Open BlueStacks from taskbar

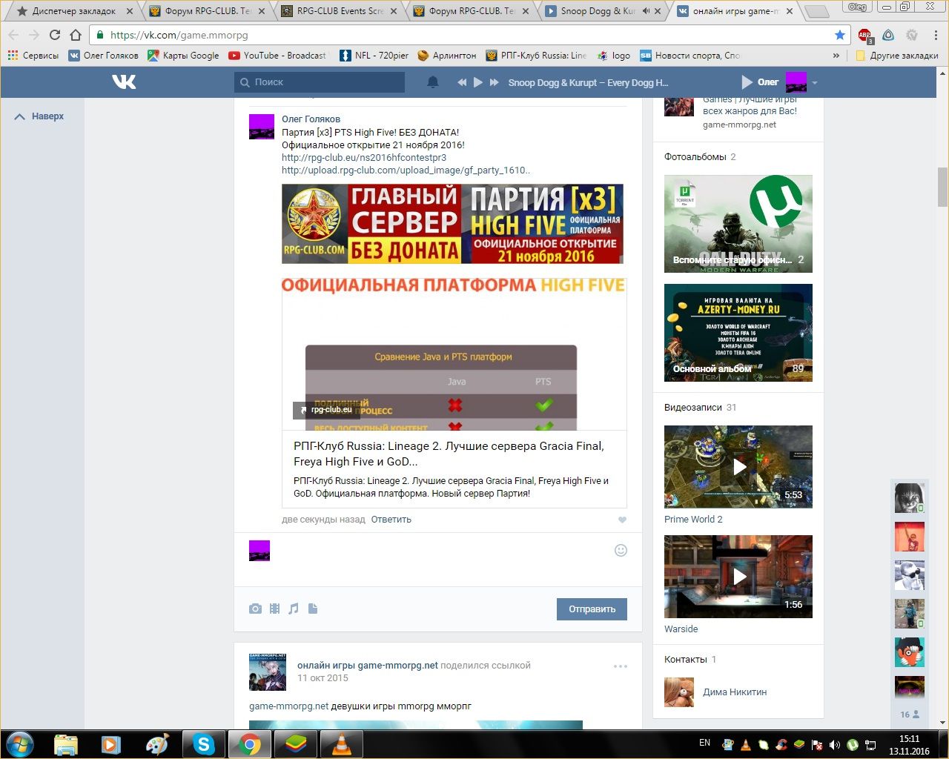click(296, 744)
